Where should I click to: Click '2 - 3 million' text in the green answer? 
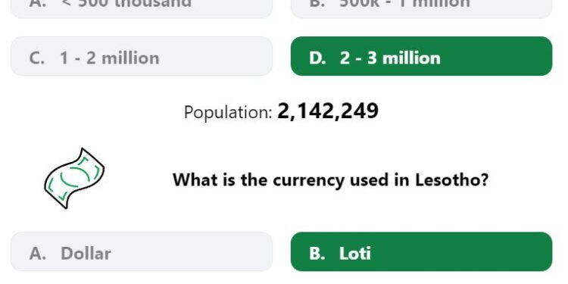[390, 58]
